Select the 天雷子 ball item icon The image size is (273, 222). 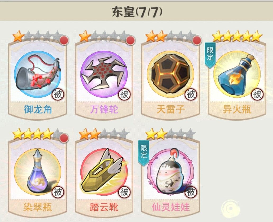click(171, 74)
